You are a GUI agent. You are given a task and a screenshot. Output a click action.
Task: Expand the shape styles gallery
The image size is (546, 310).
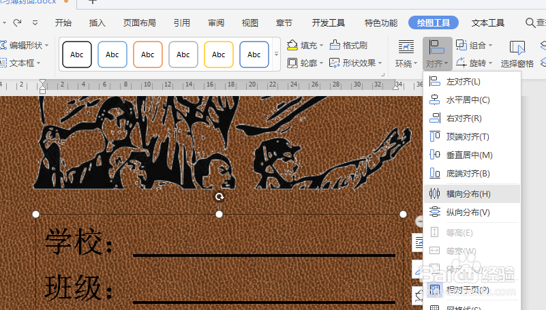pyautogui.click(x=276, y=55)
